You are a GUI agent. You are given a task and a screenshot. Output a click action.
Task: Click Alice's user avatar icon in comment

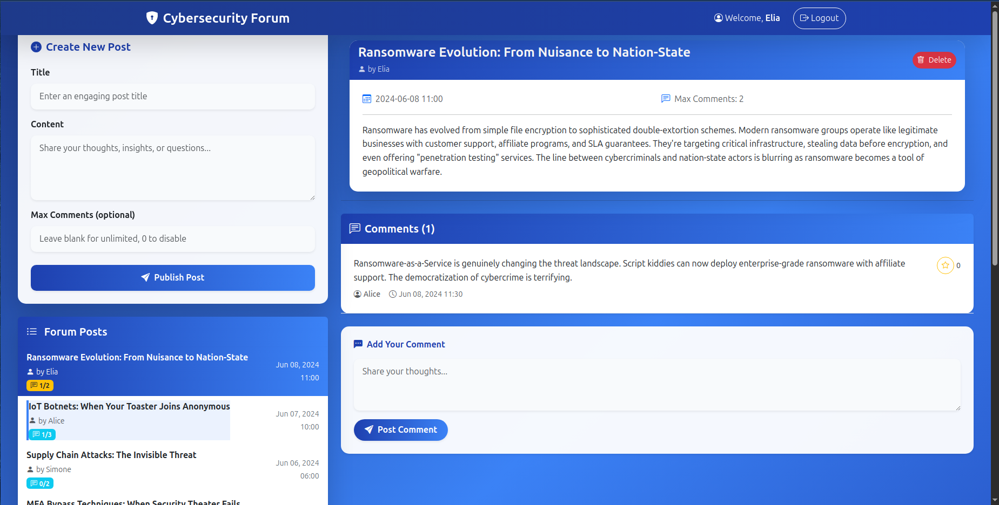tap(358, 294)
